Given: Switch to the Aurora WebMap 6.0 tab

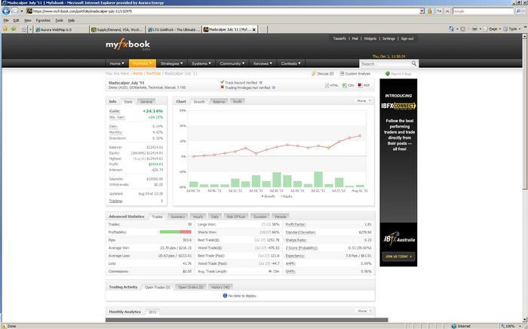Looking at the screenshot, I should (61, 29).
